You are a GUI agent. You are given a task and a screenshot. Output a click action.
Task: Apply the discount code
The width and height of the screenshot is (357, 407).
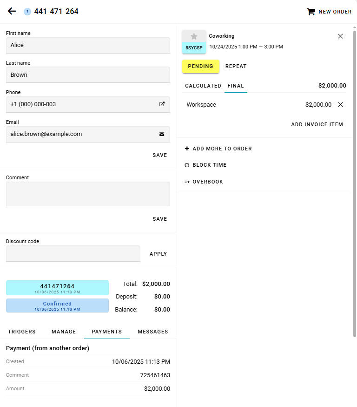(x=158, y=254)
